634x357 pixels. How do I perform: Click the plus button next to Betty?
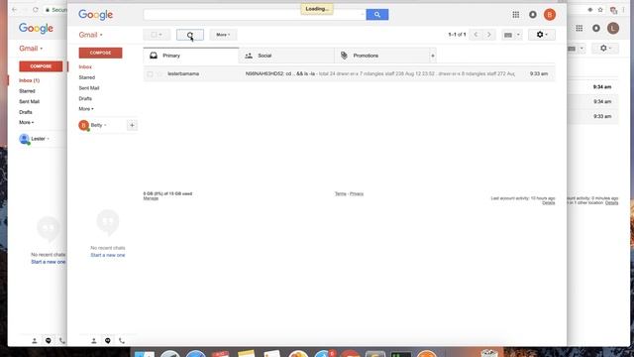click(x=132, y=126)
